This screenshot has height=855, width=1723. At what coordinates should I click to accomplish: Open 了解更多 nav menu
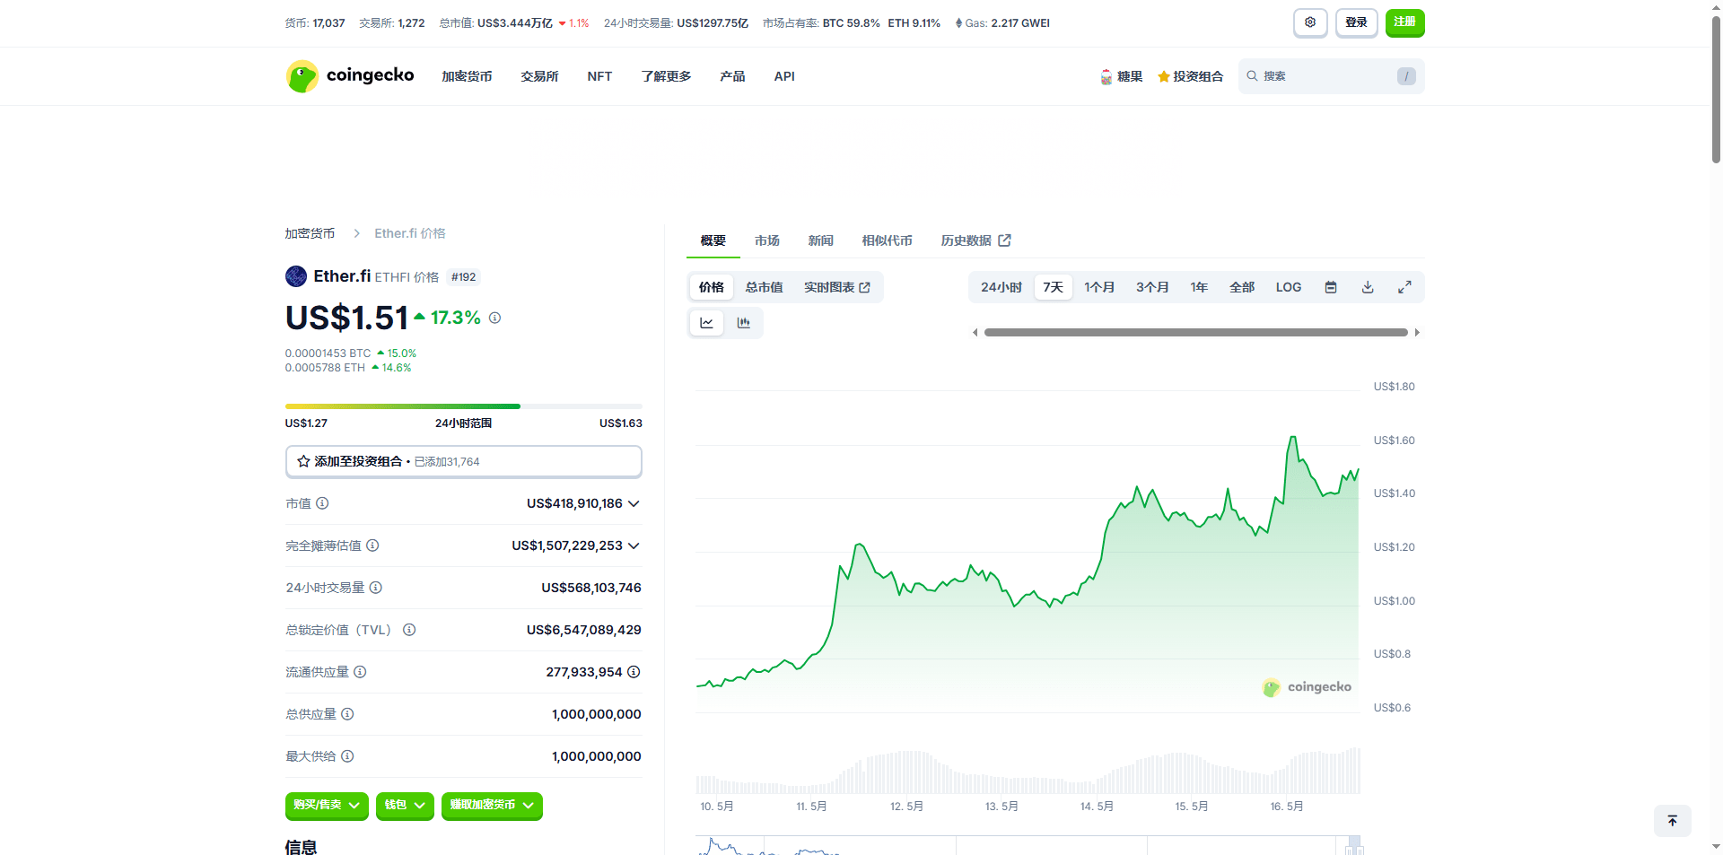(x=666, y=76)
